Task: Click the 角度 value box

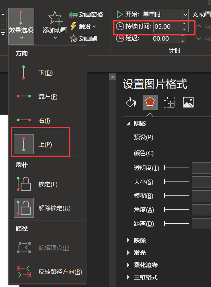Action: [201, 209]
